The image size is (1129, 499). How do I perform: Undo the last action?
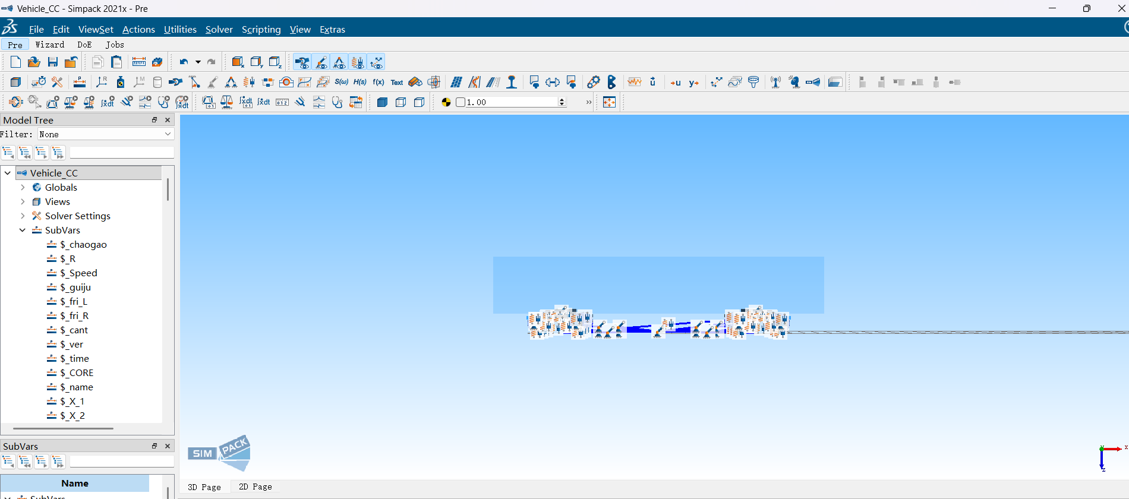pyautogui.click(x=184, y=62)
